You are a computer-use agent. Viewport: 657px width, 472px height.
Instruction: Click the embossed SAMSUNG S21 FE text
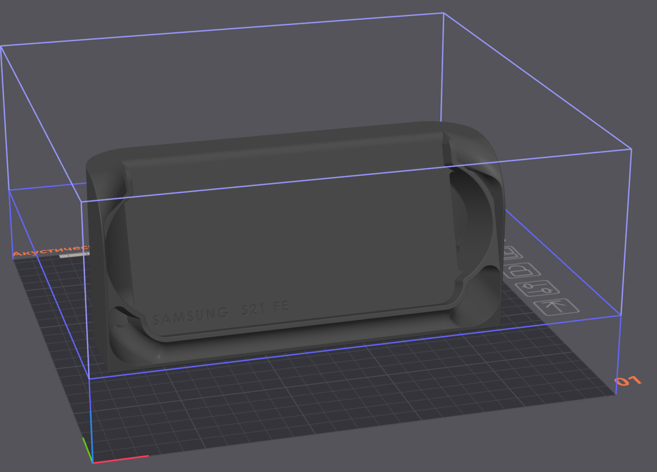click(221, 314)
